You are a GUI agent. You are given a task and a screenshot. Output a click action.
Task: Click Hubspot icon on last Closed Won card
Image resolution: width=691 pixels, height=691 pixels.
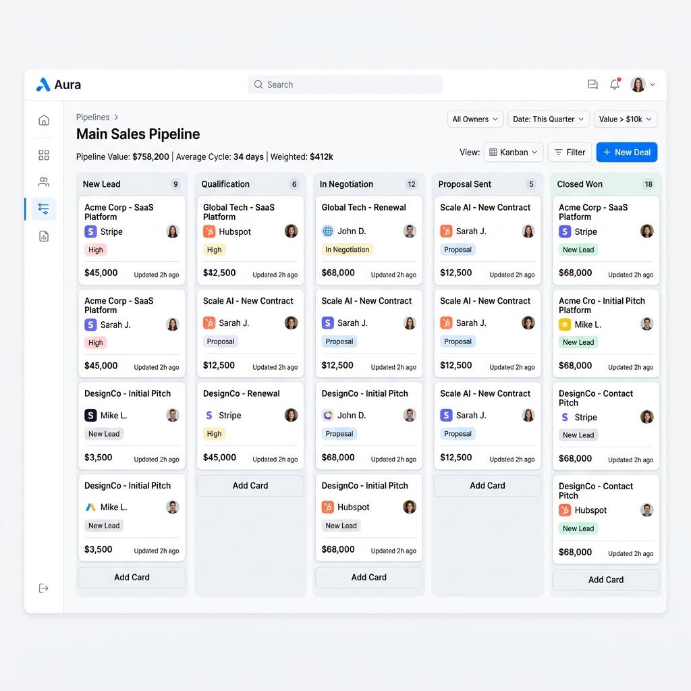point(565,510)
